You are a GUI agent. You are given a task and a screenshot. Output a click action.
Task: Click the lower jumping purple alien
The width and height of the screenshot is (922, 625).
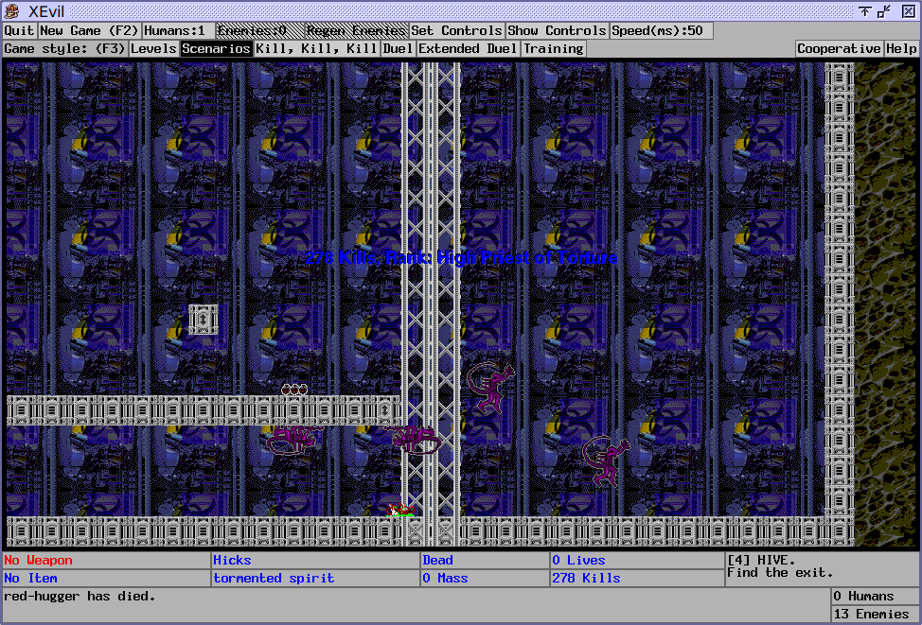point(606,461)
